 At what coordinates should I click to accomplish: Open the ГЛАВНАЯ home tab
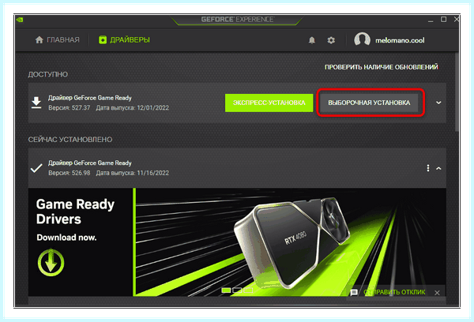click(57, 40)
